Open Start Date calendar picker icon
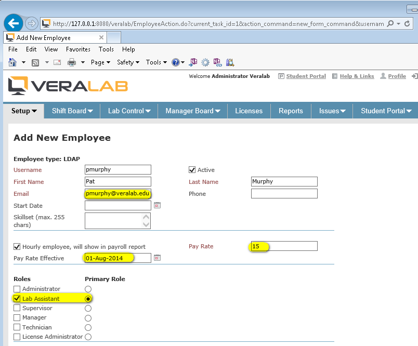 click(x=158, y=205)
